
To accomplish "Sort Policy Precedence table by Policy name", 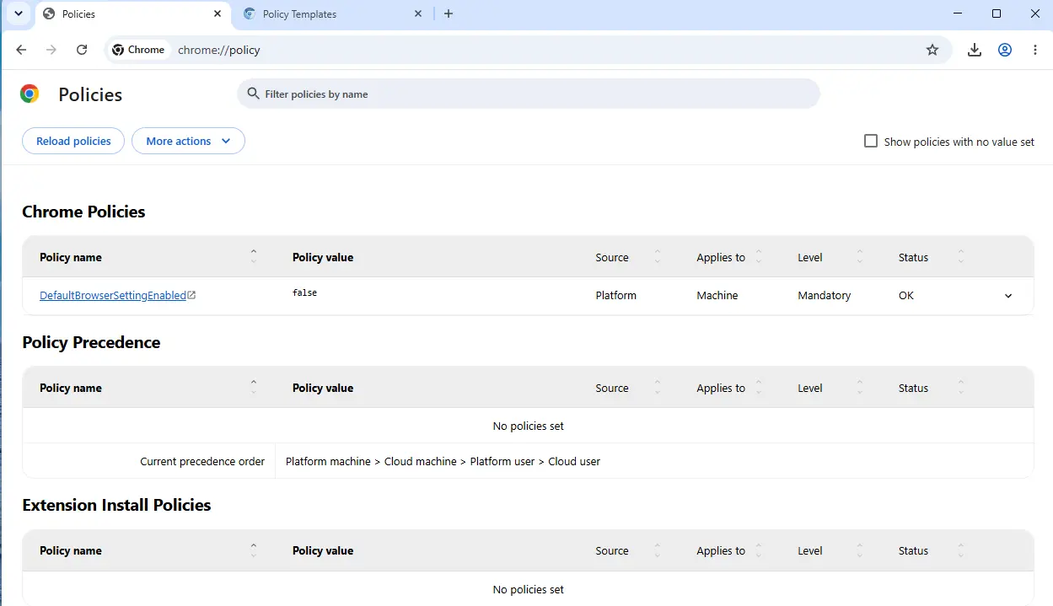I will pos(254,388).
